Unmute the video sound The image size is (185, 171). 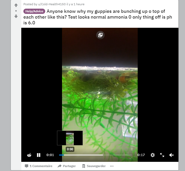[x=171, y=155]
